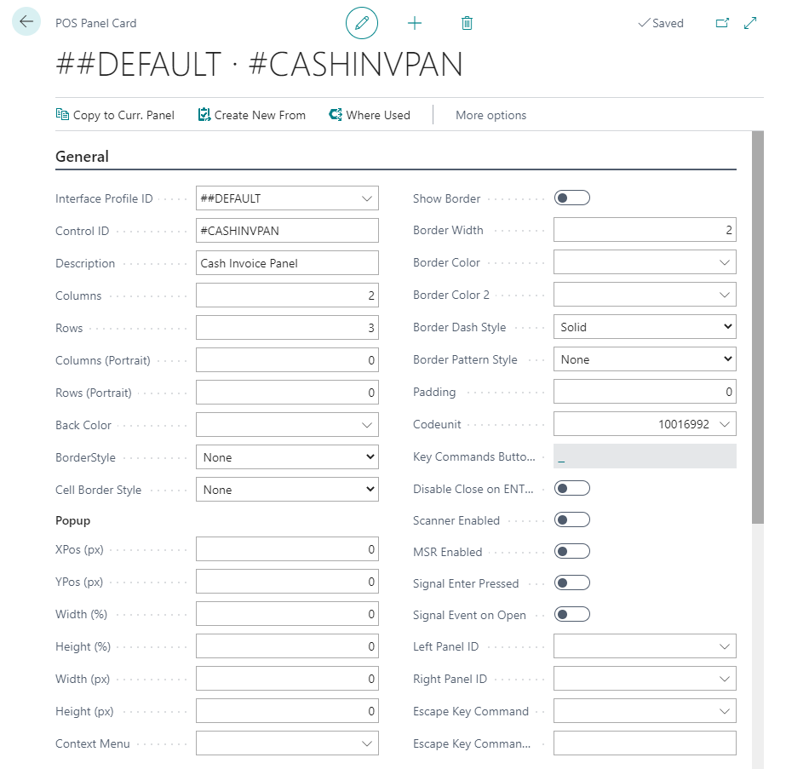This screenshot has width=786, height=769.
Task: Open the Back Color picker dropdown
Action: coord(367,425)
